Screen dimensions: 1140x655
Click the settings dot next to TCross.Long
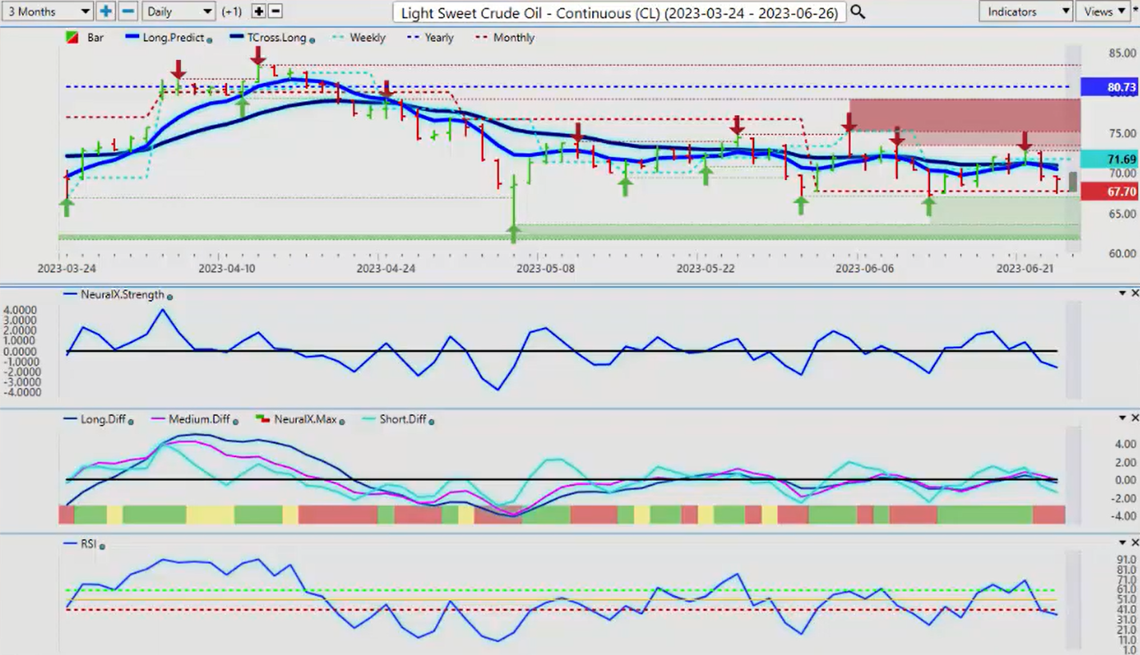click(312, 39)
